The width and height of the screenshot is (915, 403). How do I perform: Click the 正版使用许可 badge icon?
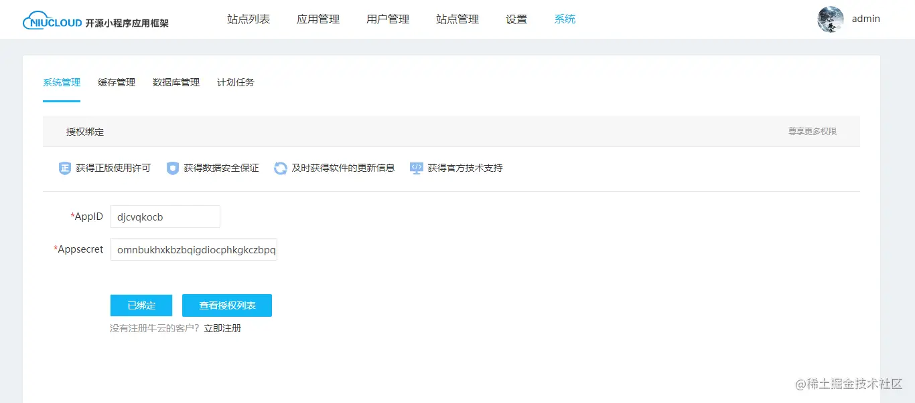[65, 168]
